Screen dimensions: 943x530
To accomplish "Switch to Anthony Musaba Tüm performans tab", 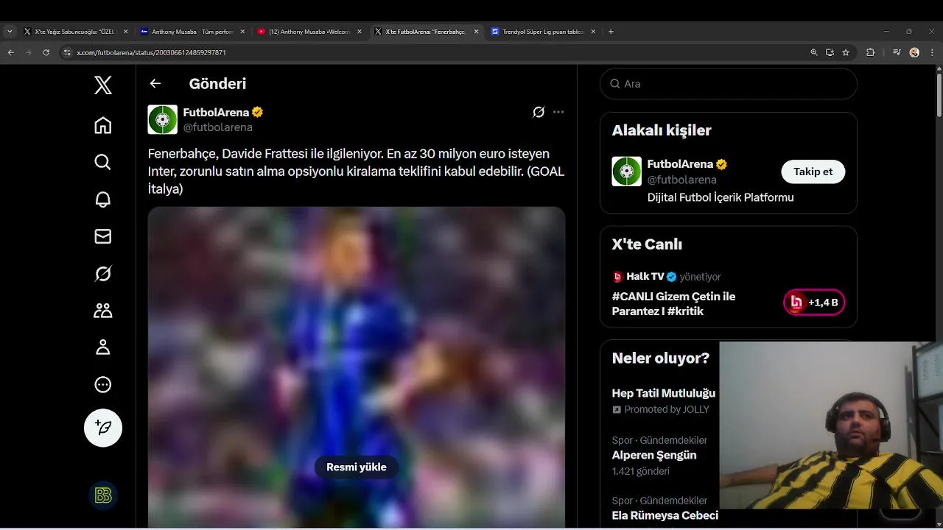I will [x=193, y=32].
